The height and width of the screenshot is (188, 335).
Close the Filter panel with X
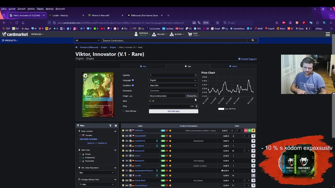pyautogui.click(x=116, y=126)
